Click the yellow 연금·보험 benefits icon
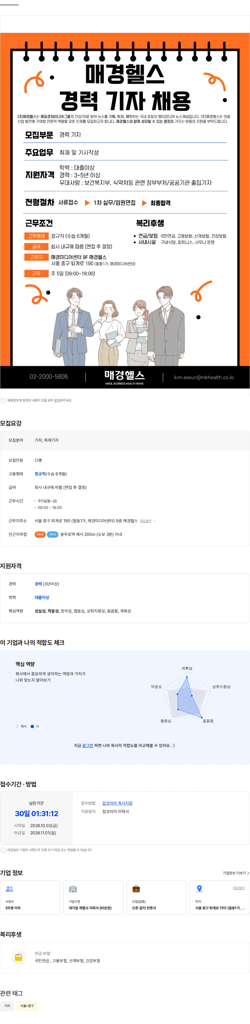250x1024 pixels. coord(18,957)
